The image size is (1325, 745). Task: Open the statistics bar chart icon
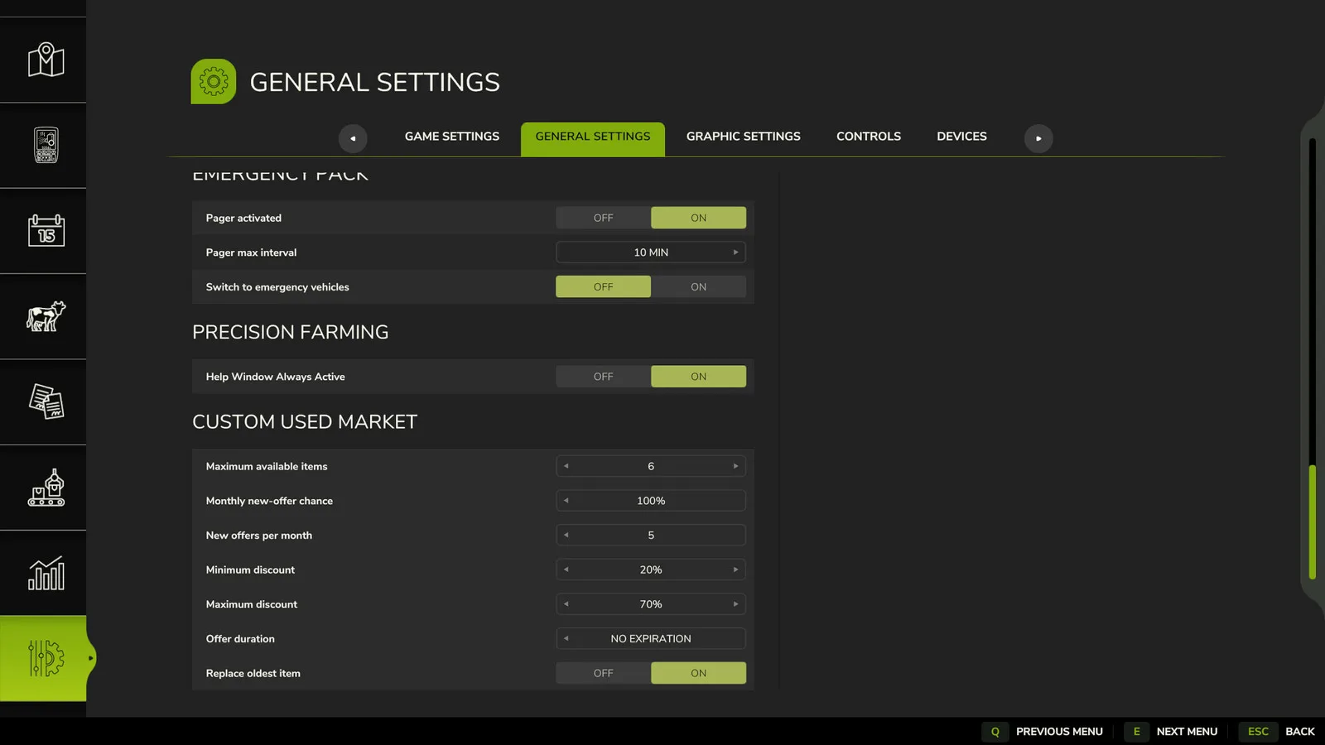coord(46,573)
